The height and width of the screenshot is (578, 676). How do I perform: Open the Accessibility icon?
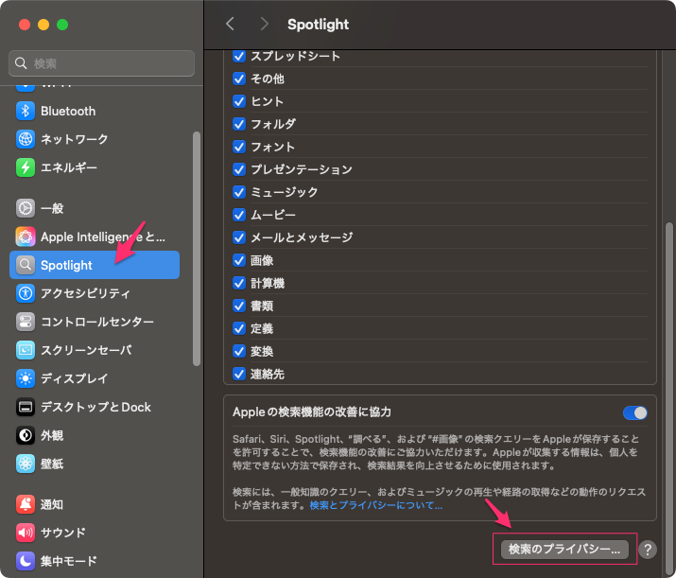pyautogui.click(x=26, y=293)
